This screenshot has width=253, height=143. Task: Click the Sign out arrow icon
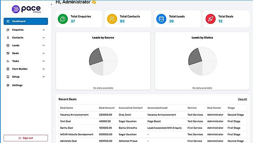click(x=20, y=138)
